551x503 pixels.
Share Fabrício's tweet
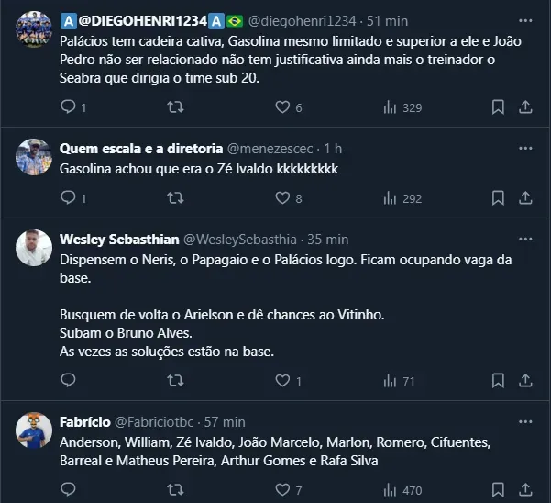point(525,489)
